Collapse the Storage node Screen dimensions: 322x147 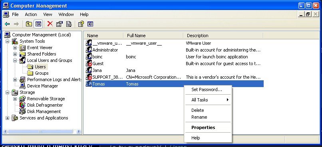[x=8, y=92]
